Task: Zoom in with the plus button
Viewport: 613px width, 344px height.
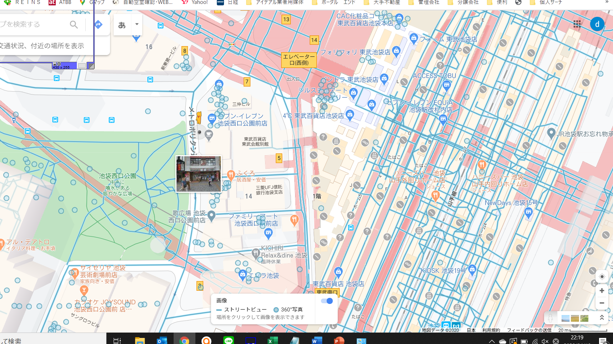Action: 602,290
